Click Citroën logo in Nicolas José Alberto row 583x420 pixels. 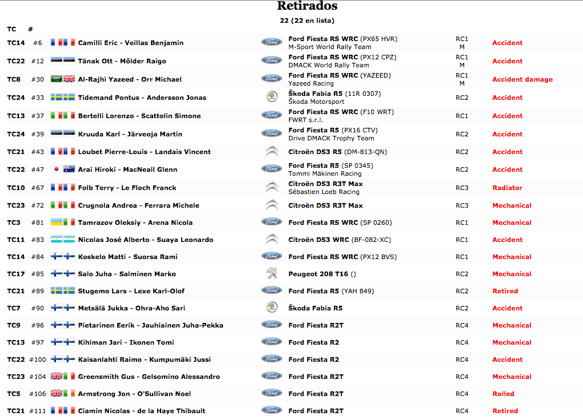tap(272, 239)
